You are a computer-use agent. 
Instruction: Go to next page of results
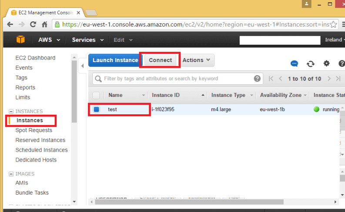329,79
